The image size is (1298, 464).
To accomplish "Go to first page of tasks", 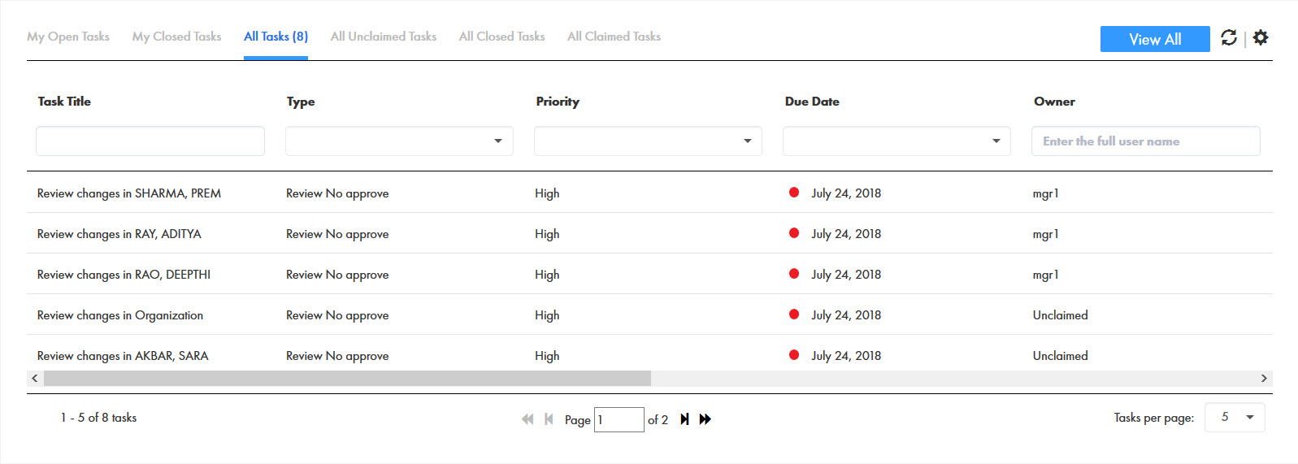I will coord(527,419).
